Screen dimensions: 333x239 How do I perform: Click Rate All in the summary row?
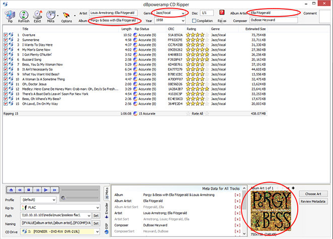tap(197, 114)
